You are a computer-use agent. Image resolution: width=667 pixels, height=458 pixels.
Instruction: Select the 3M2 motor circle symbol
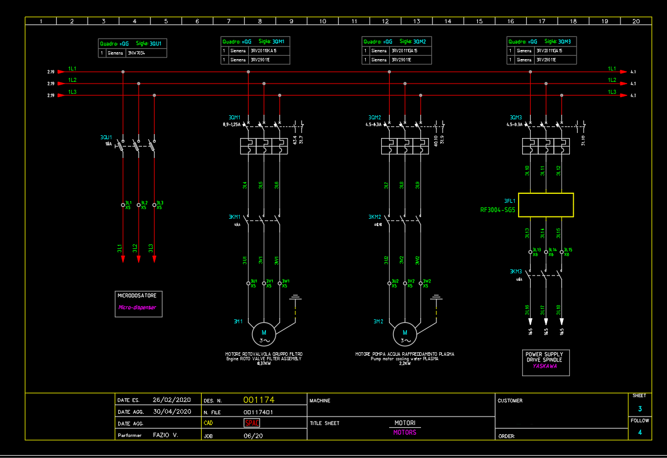[x=405, y=335]
